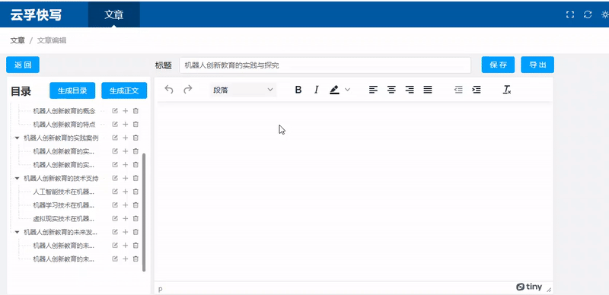Image resolution: width=609 pixels, height=295 pixels.
Task: Clear text formatting
Action: click(507, 90)
